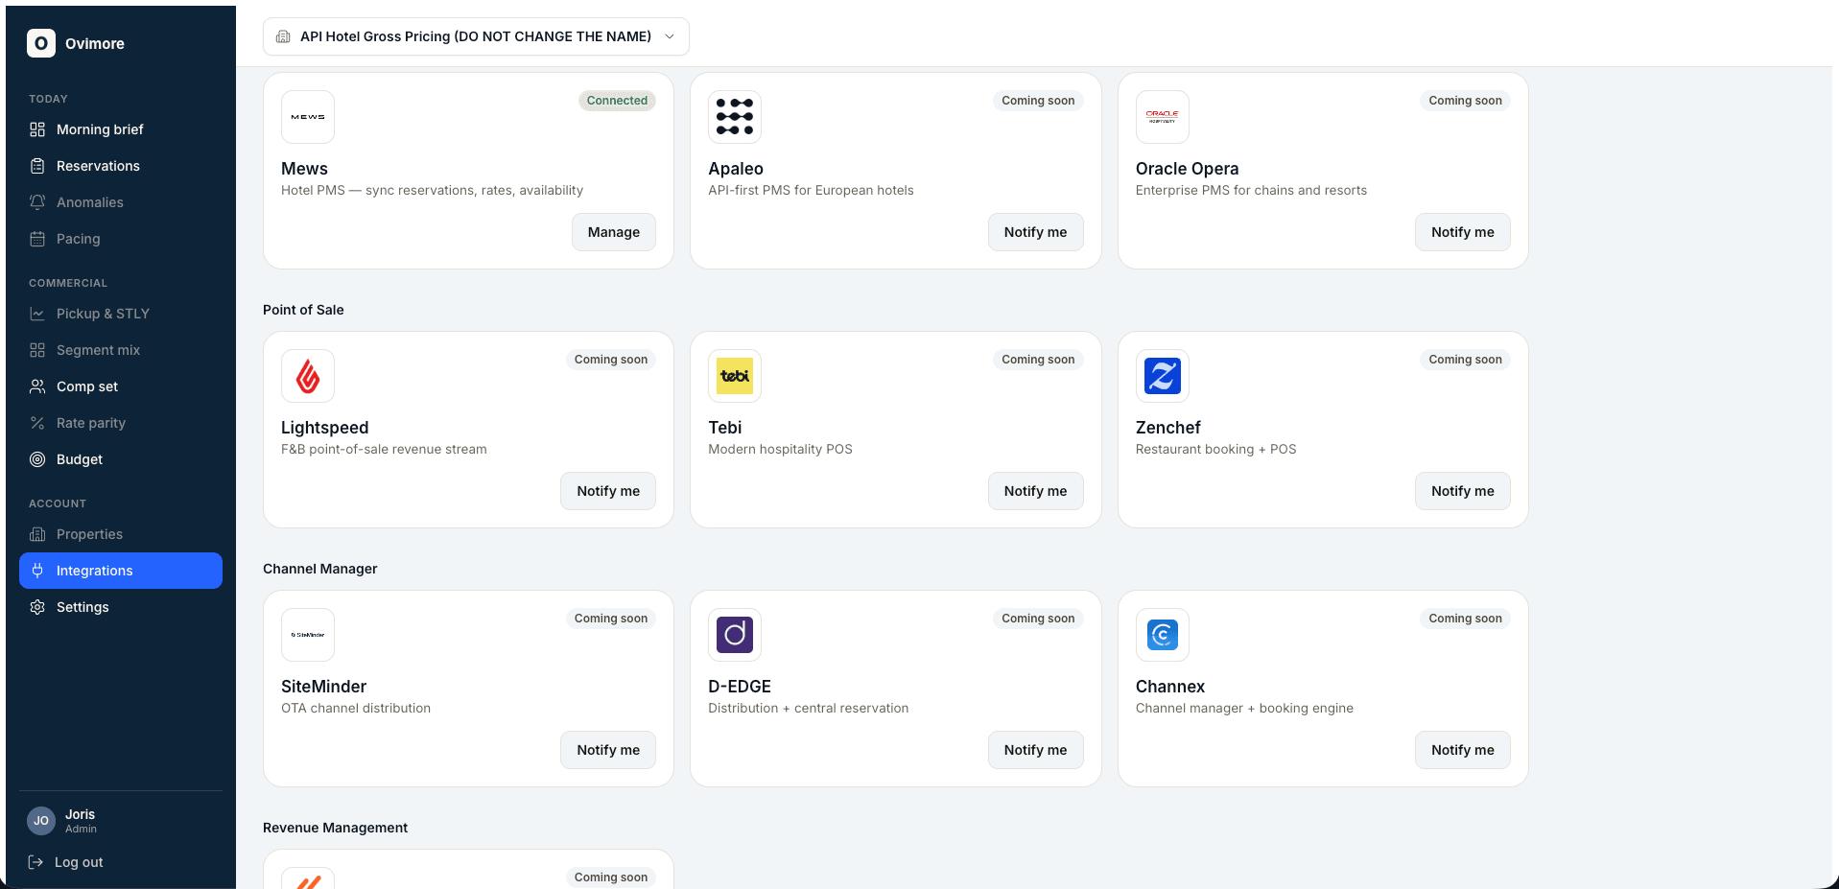The height and width of the screenshot is (889, 1839).
Task: Click the Connected badge on Mews
Action: coord(617,101)
